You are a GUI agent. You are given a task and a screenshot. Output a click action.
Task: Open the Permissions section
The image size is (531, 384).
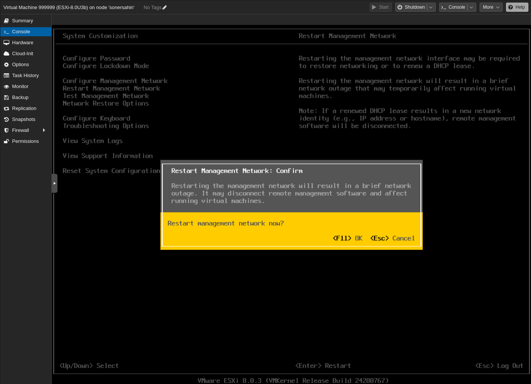[25, 141]
